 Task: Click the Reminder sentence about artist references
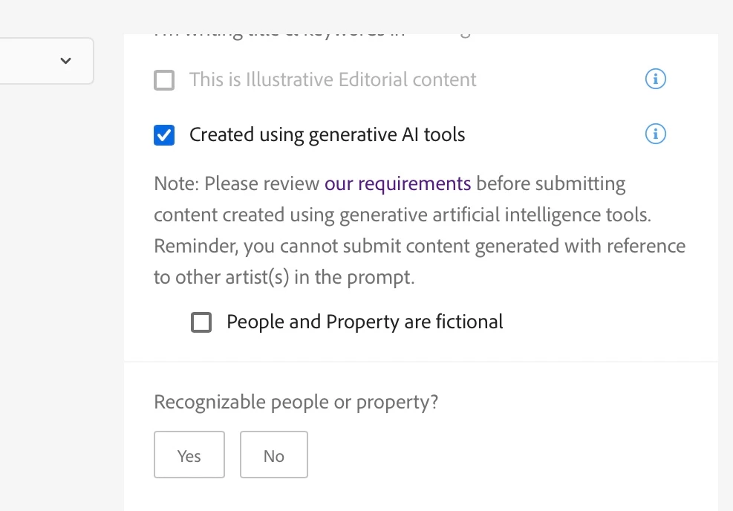point(420,261)
